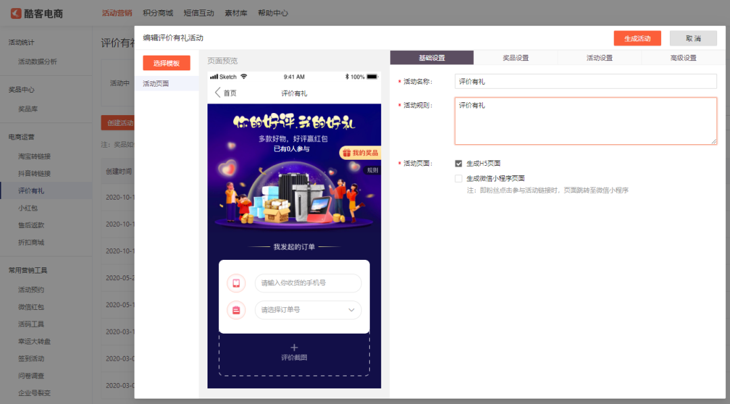This screenshot has height=404, width=730.
Task: Open the 素材库 top menu
Action: (x=236, y=13)
